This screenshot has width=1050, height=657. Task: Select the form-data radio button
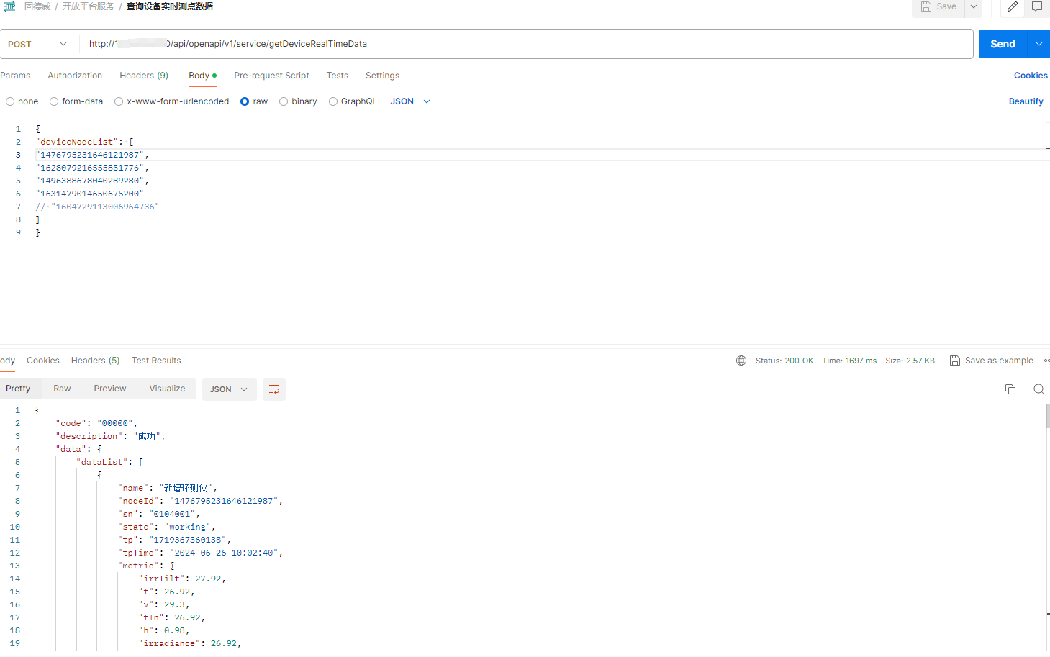point(54,101)
